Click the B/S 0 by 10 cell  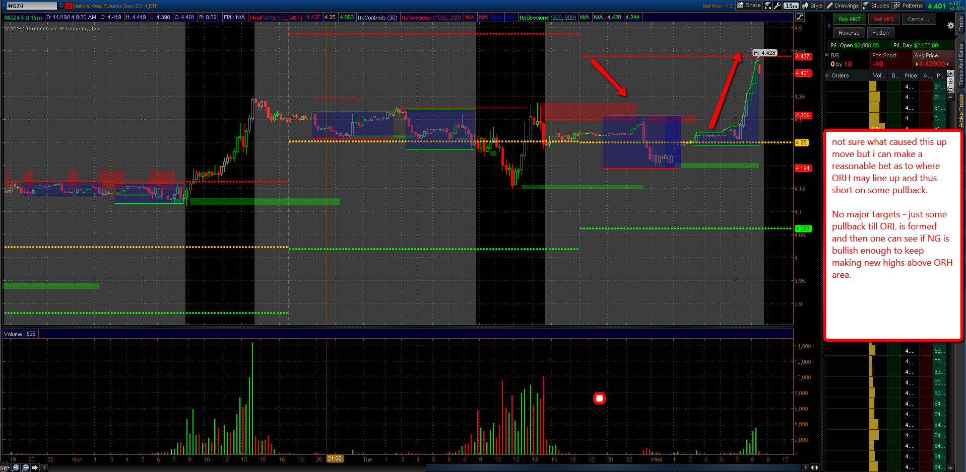pos(849,60)
